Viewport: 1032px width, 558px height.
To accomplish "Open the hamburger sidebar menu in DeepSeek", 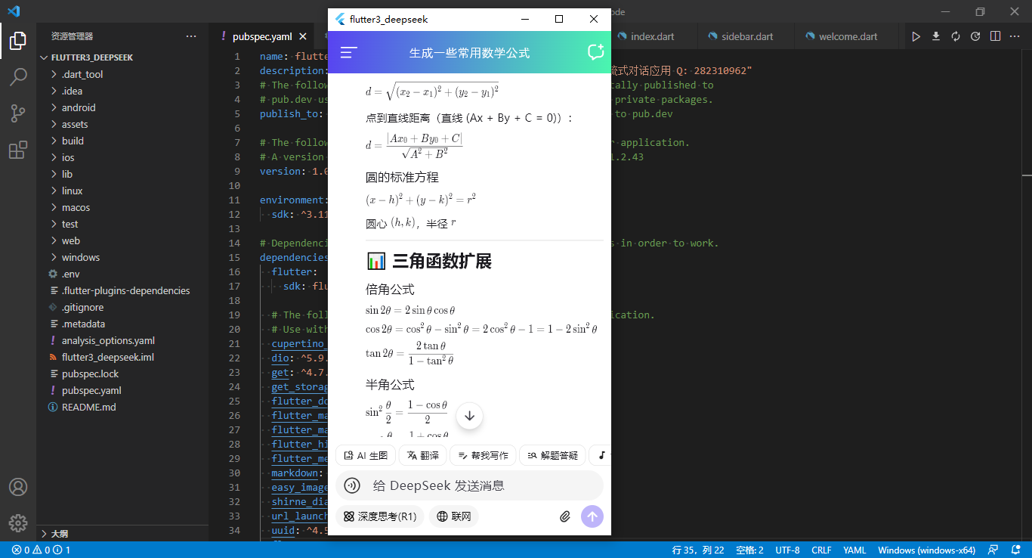I will [348, 52].
